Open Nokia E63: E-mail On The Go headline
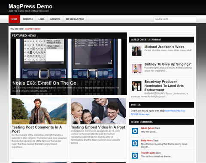 click(44, 83)
